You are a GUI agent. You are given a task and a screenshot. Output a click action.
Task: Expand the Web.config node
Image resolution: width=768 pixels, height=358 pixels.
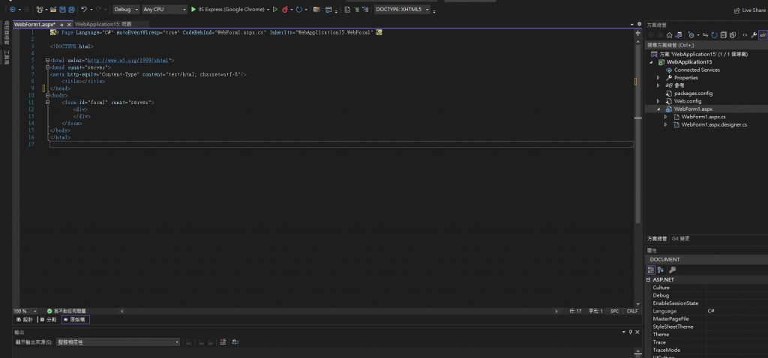coord(658,101)
